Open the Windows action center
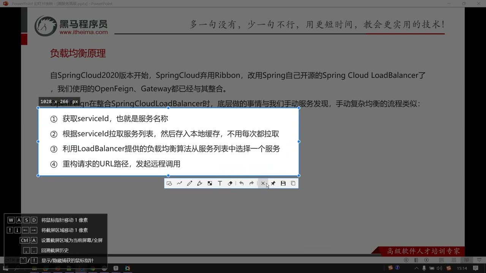Viewport: 486px width, 273px height. click(x=476, y=268)
